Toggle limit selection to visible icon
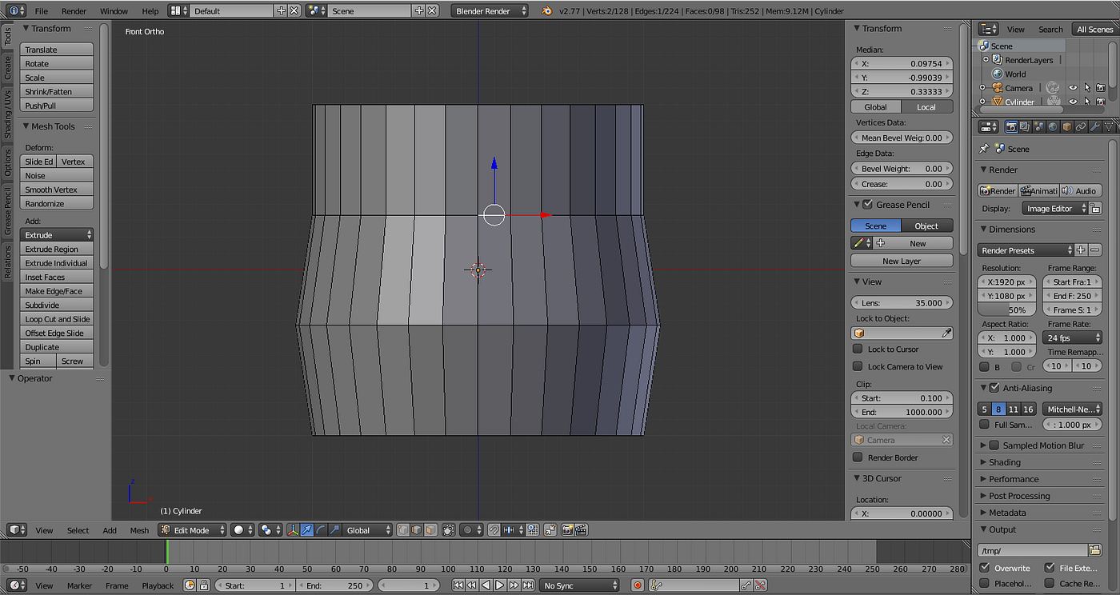This screenshot has height=595, width=1120. pyautogui.click(x=448, y=529)
